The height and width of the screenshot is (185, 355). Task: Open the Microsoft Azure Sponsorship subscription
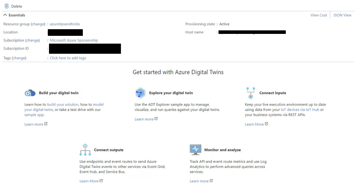pyautogui.click(x=74, y=41)
